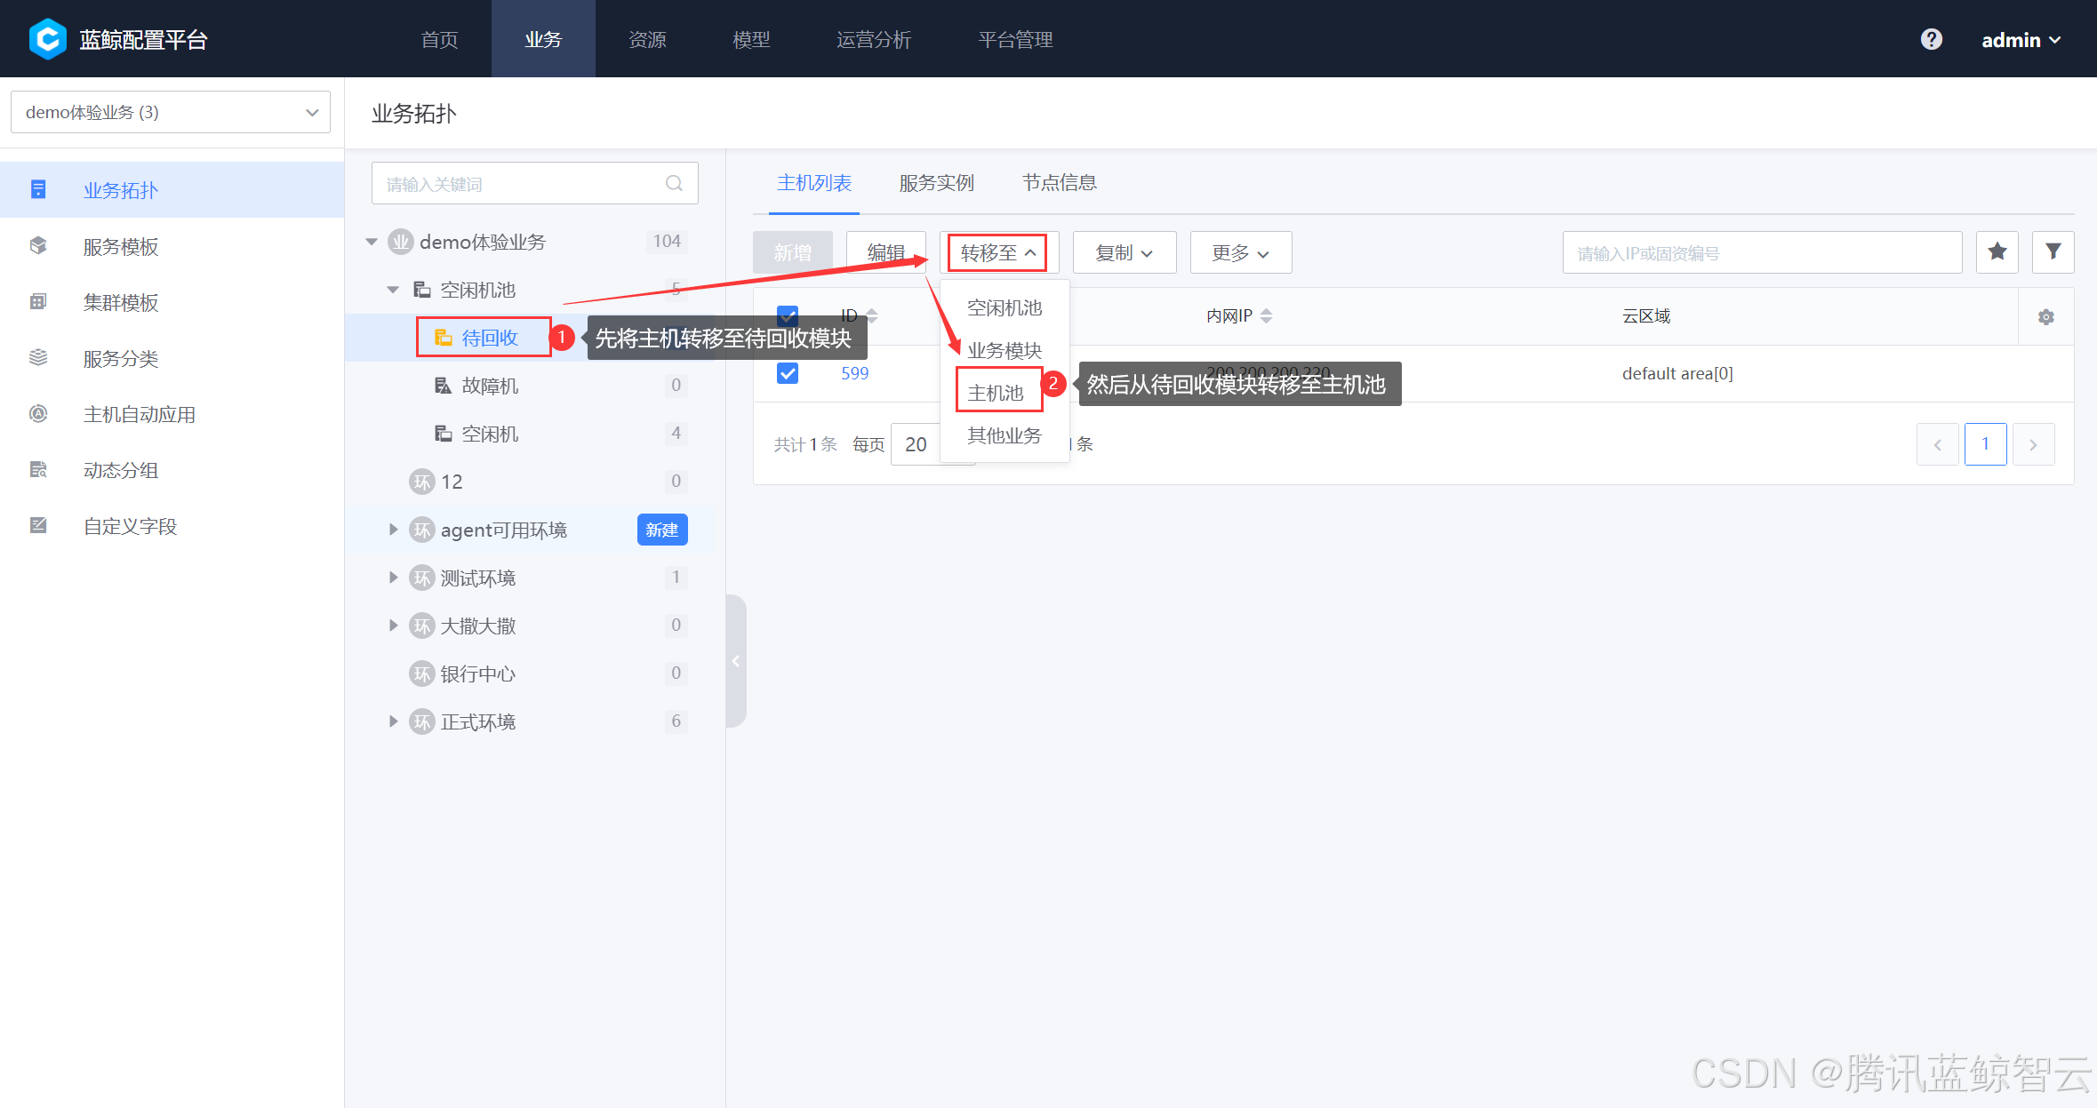Select 主机池 from the transfer menu
2097x1108 pixels.
996,392
